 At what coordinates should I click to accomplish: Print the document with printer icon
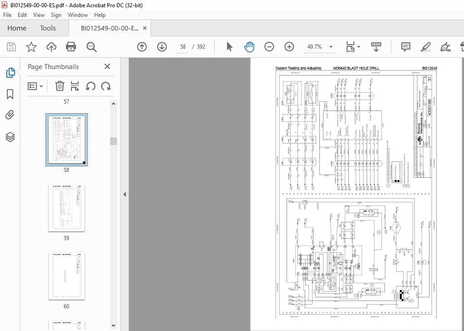tap(71, 47)
